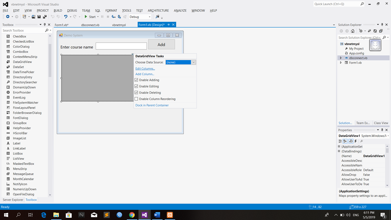
Task: Toggle the Enable Adding checkbox
Action: coord(136,80)
